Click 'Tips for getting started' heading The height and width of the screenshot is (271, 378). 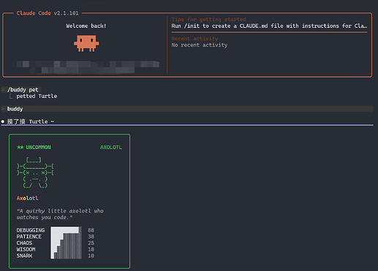tap(208, 19)
